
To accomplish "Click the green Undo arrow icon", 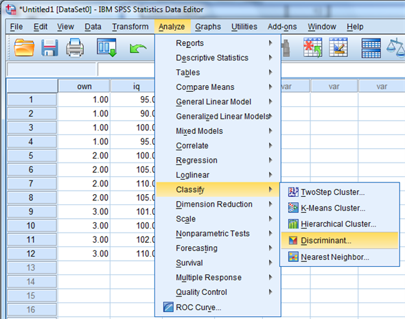I will 138,49.
